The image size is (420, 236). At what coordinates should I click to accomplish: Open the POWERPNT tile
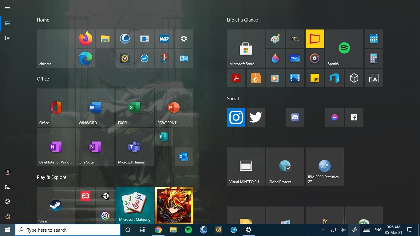(x=174, y=108)
